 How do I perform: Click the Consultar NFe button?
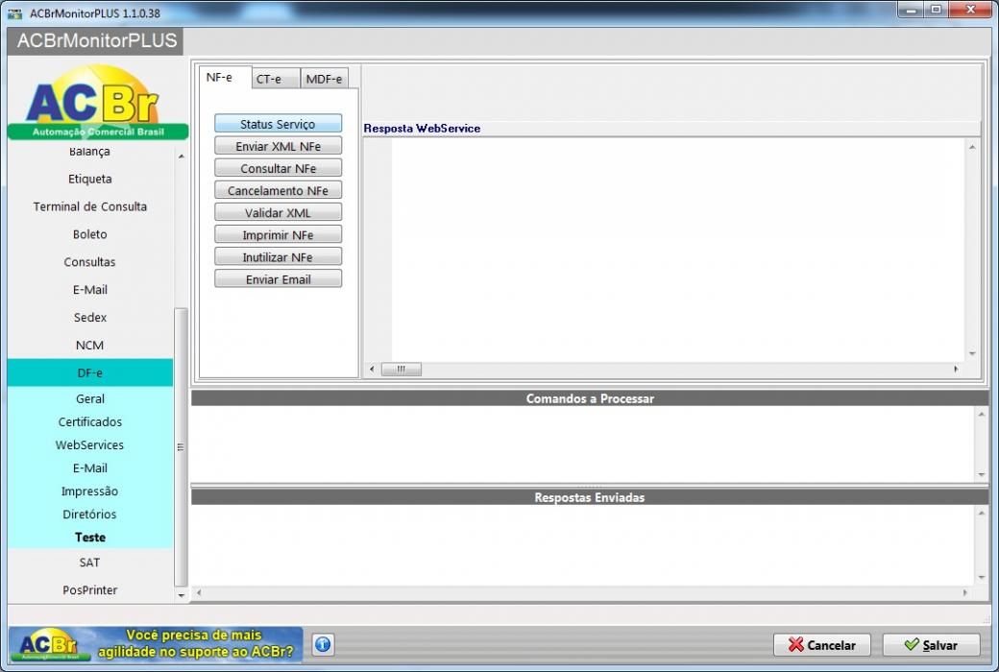click(278, 168)
